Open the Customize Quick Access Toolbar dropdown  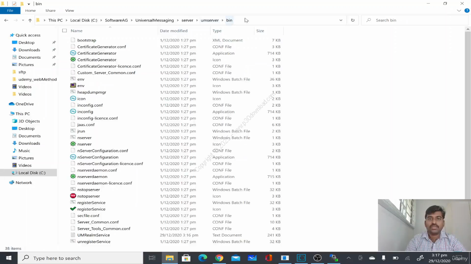coord(29,4)
